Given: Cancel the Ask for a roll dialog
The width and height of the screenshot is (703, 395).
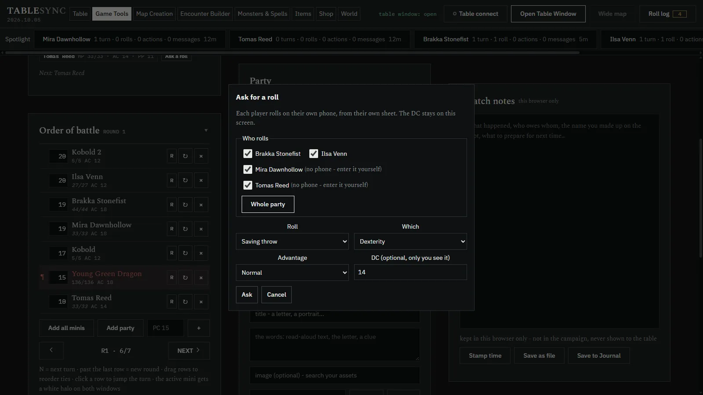Looking at the screenshot, I should click(x=276, y=294).
